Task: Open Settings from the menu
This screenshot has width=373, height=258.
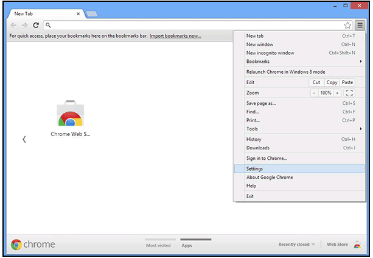Action: tap(299, 169)
